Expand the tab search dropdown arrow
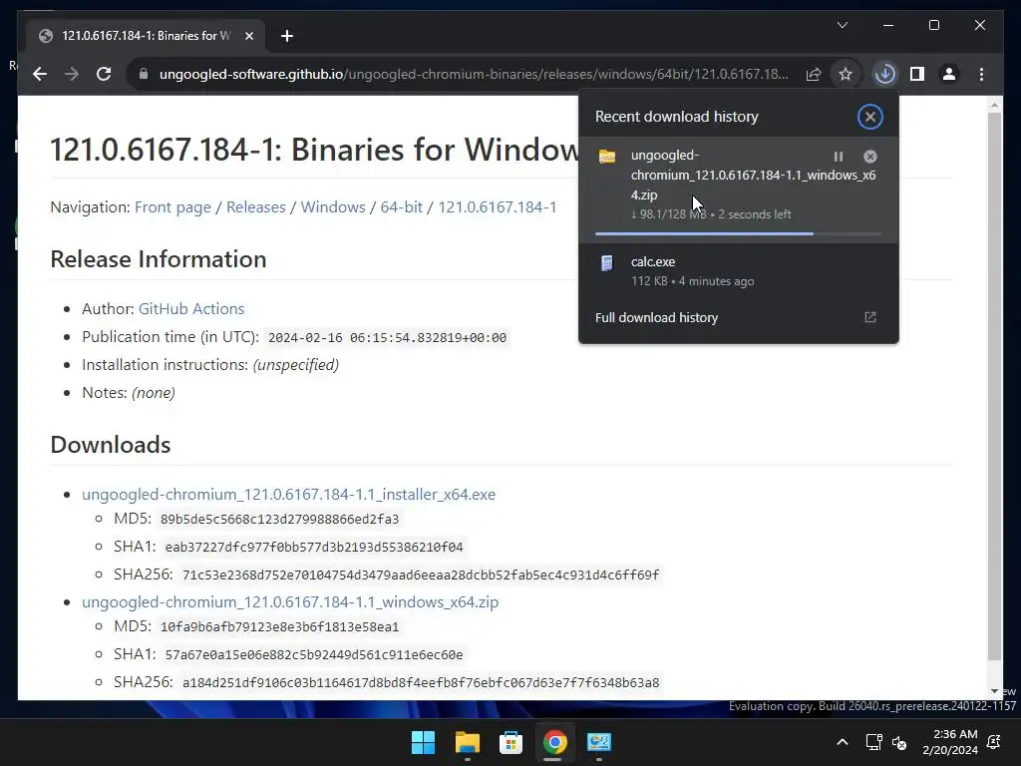 pos(842,25)
